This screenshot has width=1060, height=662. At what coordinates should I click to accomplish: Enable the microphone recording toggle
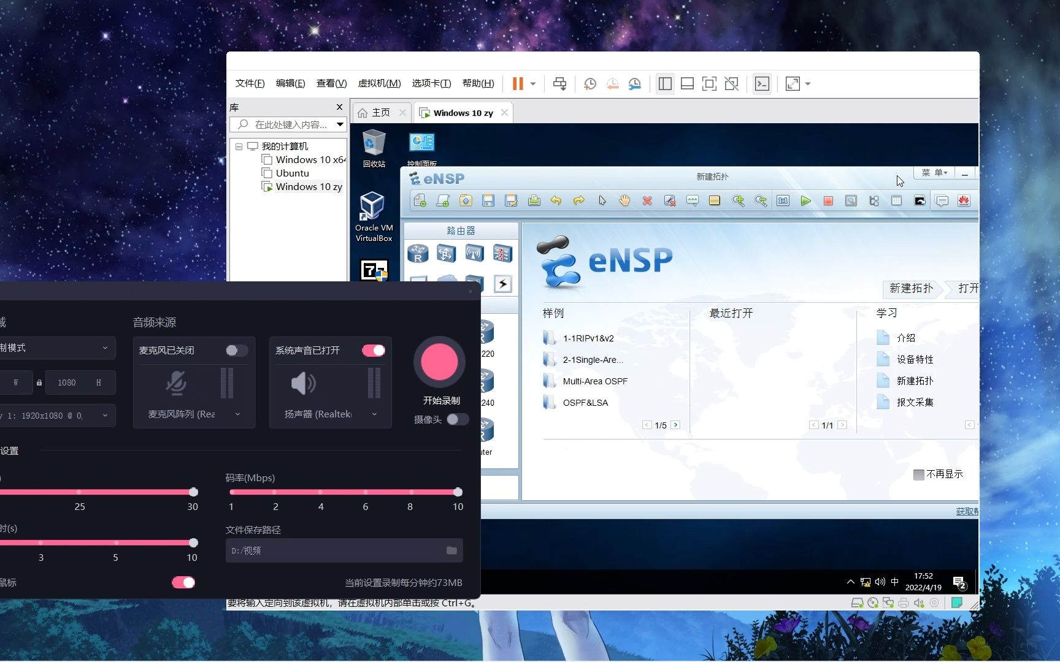[x=236, y=351]
